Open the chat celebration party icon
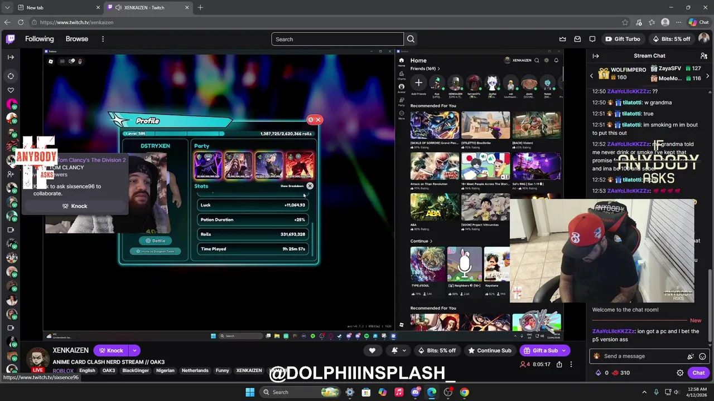714x401 pixels. pos(691,356)
